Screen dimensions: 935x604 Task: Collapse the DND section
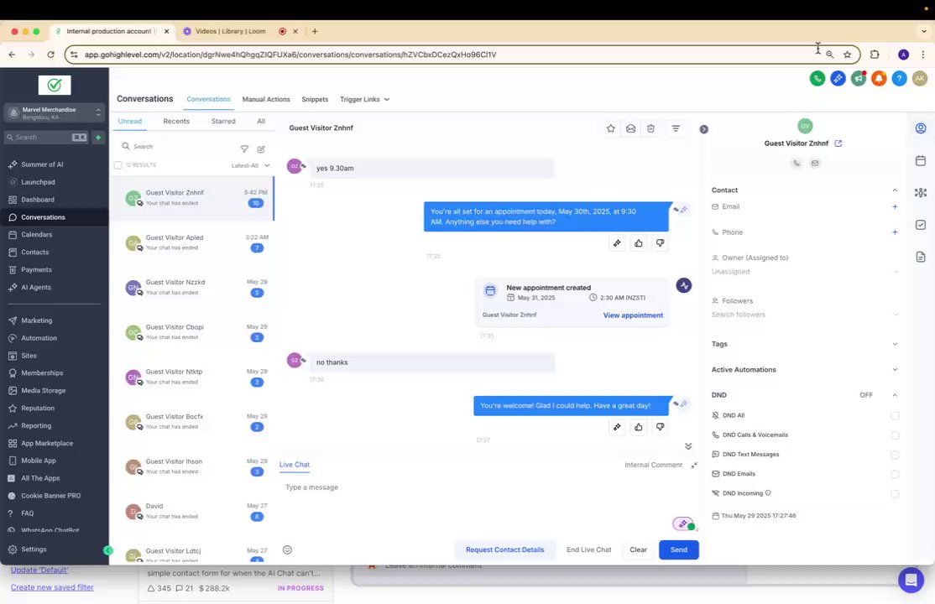coord(895,395)
